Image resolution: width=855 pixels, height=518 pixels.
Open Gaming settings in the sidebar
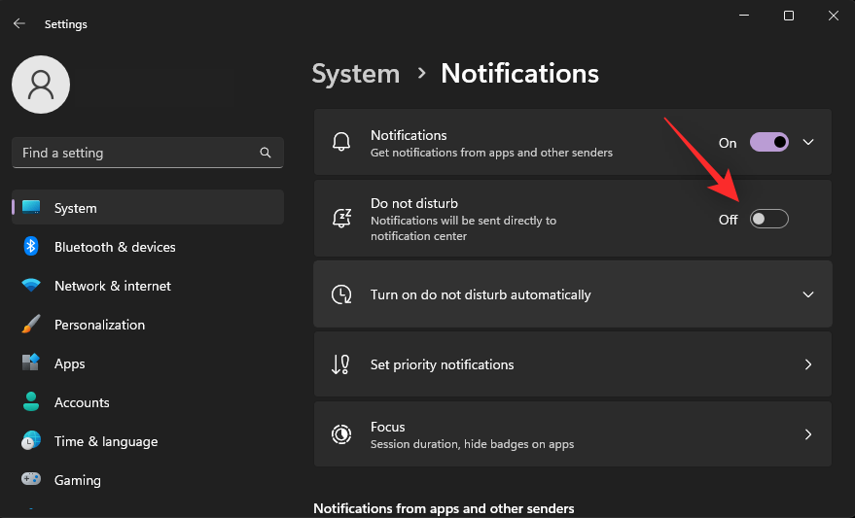pyautogui.click(x=77, y=480)
